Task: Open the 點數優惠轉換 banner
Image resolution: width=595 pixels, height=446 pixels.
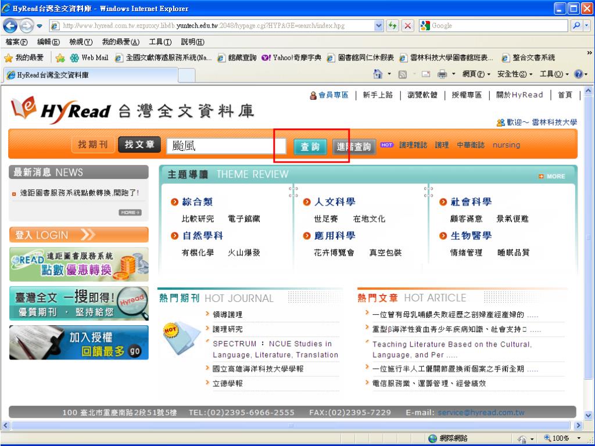Action: click(79, 264)
